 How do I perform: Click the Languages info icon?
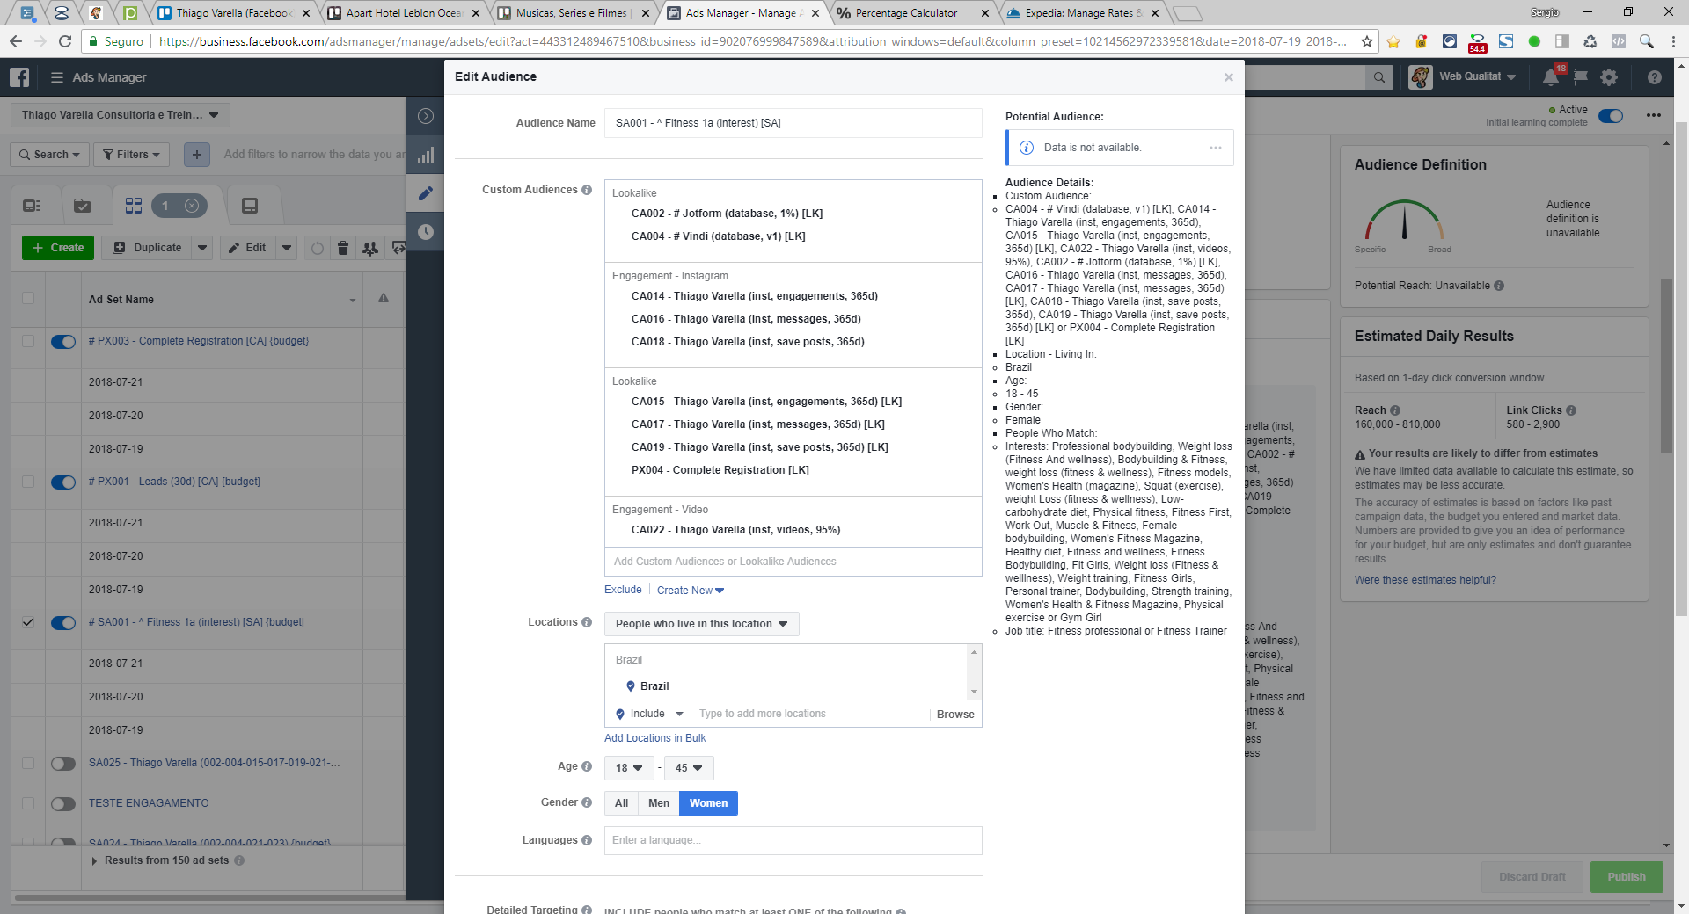coord(587,840)
